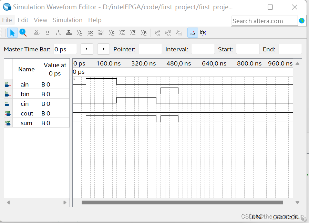The image size is (309, 223).
Task: Click the altera.com globe search icon
Action: pos(302,20)
